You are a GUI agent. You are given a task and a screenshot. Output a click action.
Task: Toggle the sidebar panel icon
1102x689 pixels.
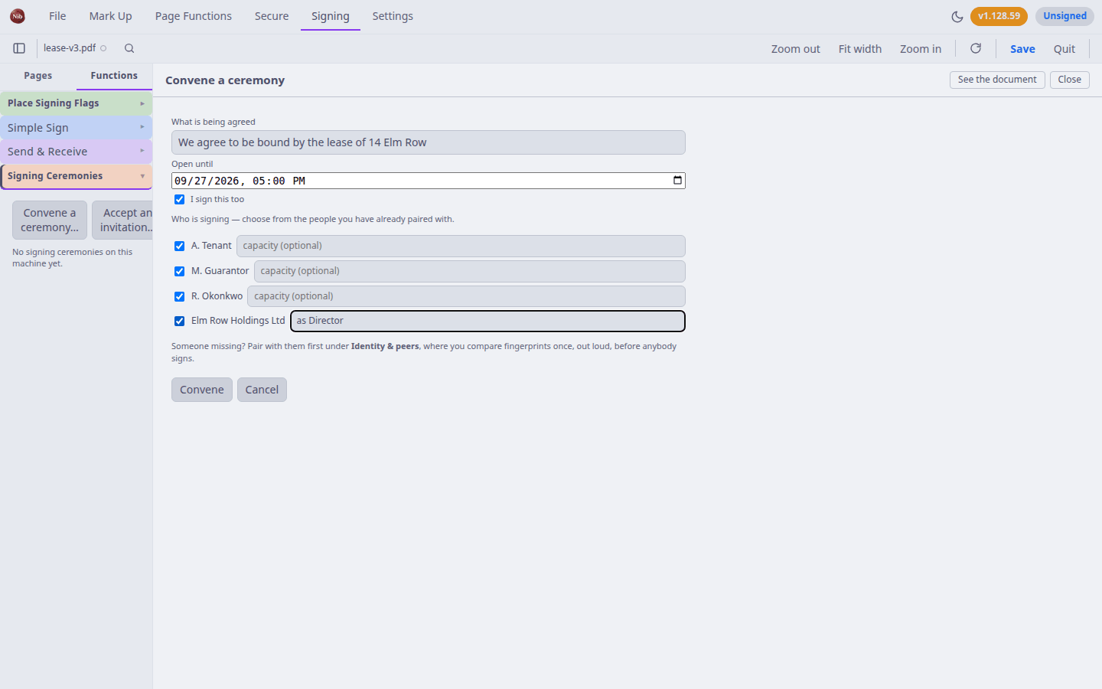pos(19,48)
